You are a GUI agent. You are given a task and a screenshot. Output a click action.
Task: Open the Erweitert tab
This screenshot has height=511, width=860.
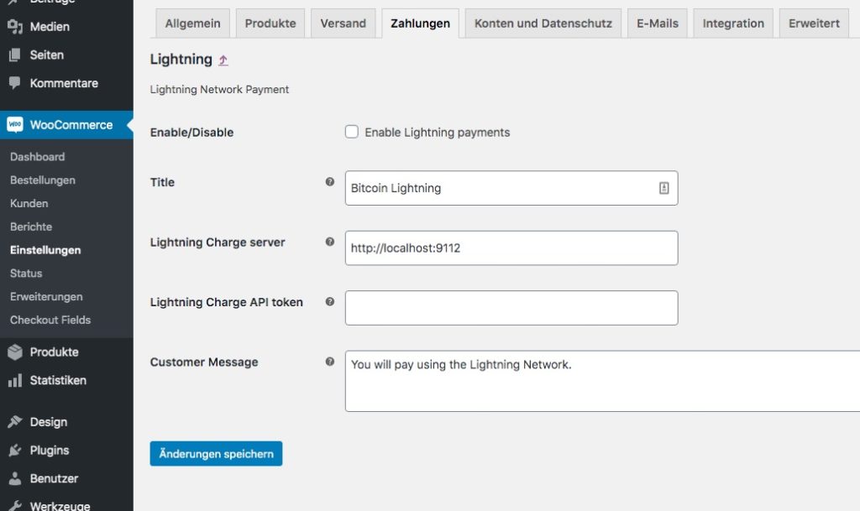[814, 23]
